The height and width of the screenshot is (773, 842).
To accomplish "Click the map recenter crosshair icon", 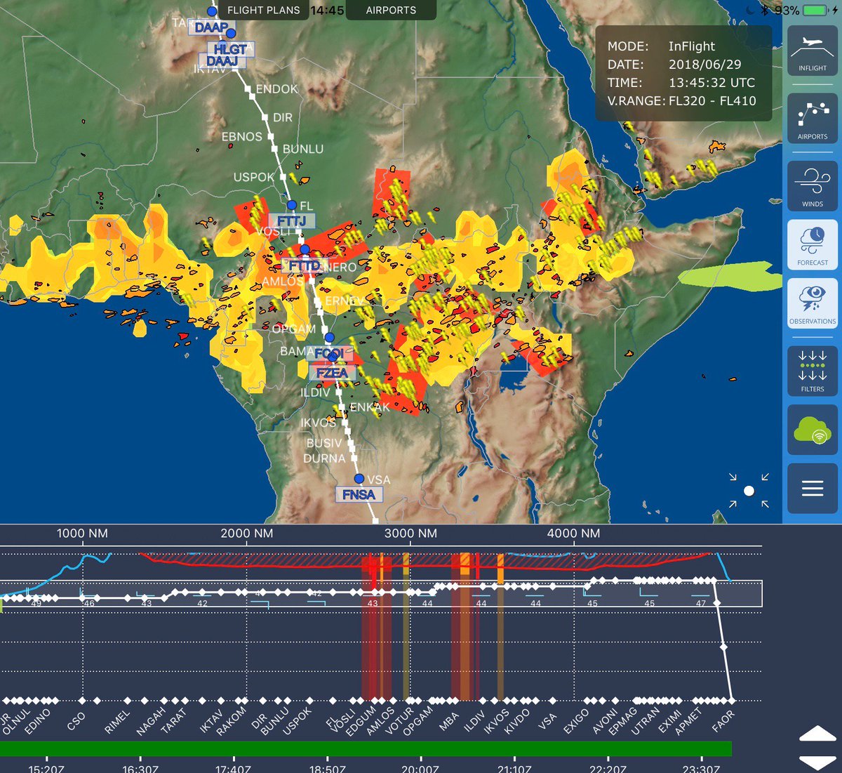I will 749,489.
